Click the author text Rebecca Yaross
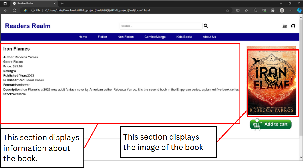This screenshot has height=168, width=303. click(26, 57)
